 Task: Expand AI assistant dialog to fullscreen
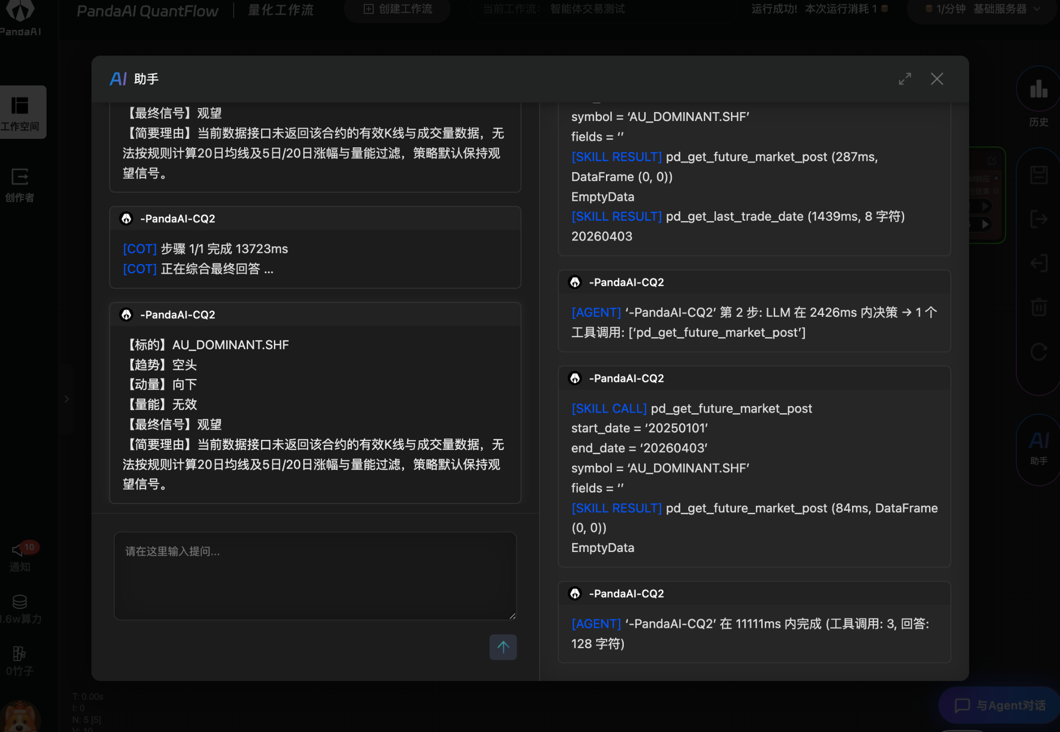(905, 79)
